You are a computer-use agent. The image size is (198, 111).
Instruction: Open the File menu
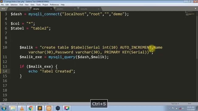(2, 5)
